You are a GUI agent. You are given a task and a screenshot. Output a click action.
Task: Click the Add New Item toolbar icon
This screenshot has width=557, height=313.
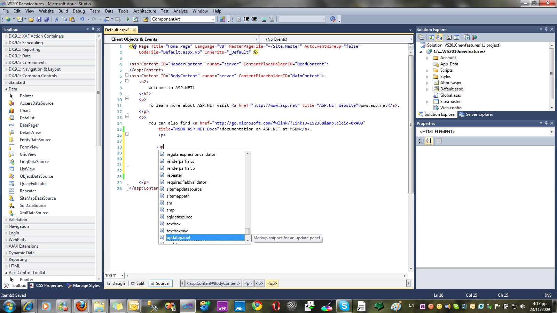pyautogui.click(x=20, y=19)
